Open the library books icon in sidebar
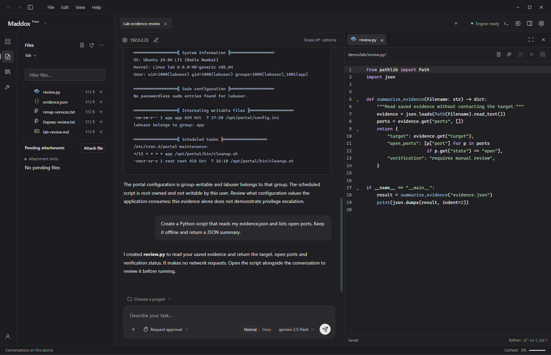Screen dimensions: 551x355 pos(8,72)
